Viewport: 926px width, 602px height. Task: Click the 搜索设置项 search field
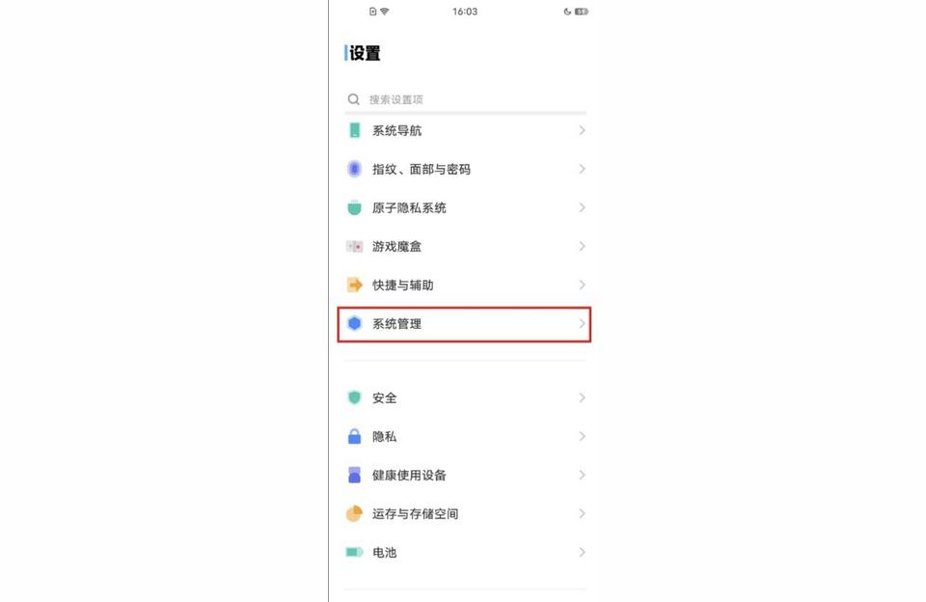(463, 99)
